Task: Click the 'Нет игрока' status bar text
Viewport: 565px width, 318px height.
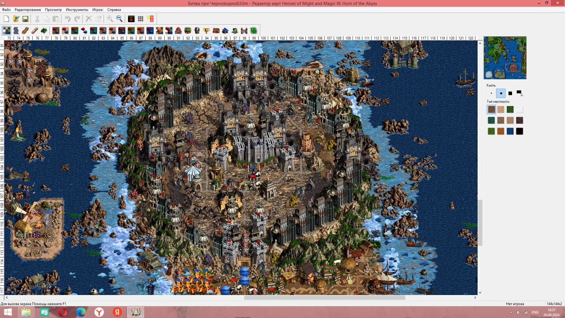Action: pos(514,304)
